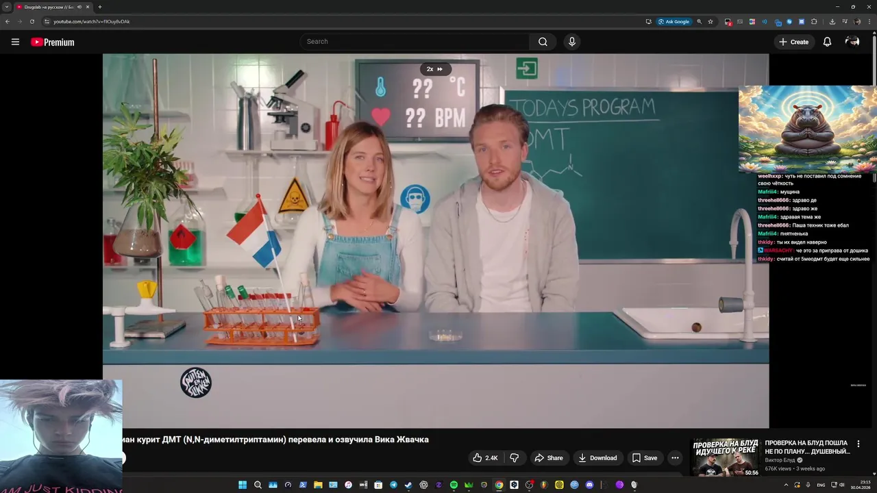Like the video with 2.4K likes
The width and height of the screenshot is (877, 493).
[485, 458]
